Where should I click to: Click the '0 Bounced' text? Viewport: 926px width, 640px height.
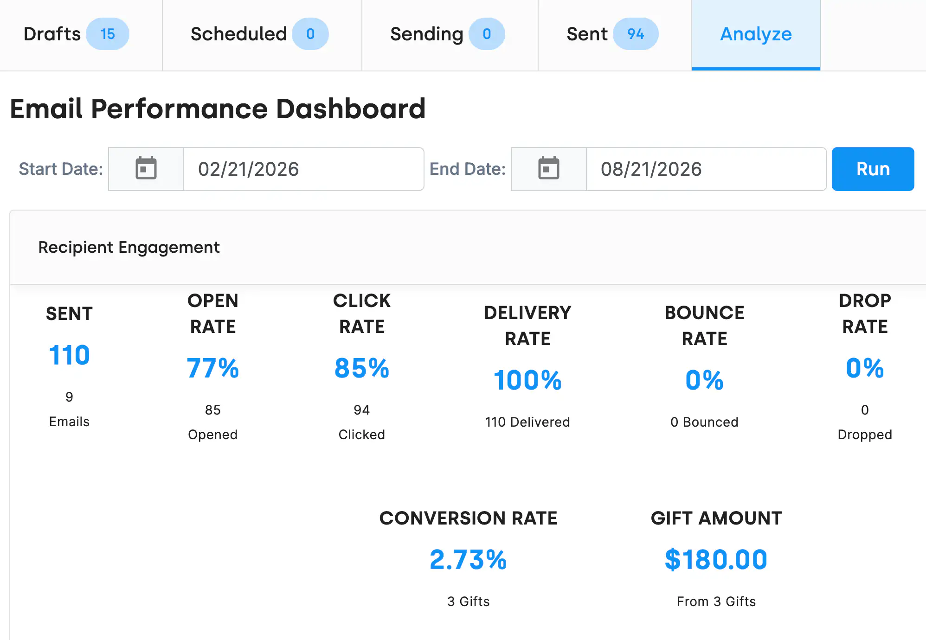pos(704,422)
